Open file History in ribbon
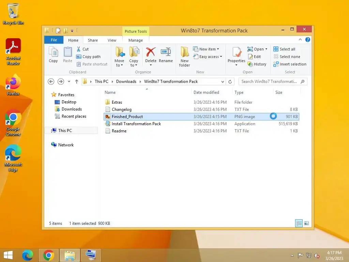Screen dimensions: 349x262 point(257,64)
